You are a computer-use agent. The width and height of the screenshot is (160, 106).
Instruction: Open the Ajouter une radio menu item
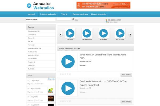pos(98,14)
